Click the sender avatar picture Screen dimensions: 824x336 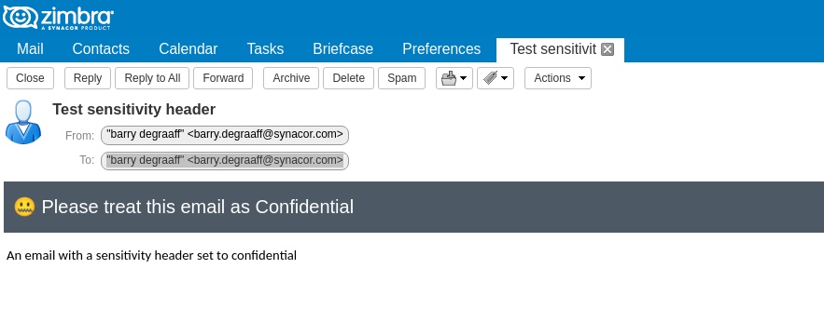pos(23,122)
